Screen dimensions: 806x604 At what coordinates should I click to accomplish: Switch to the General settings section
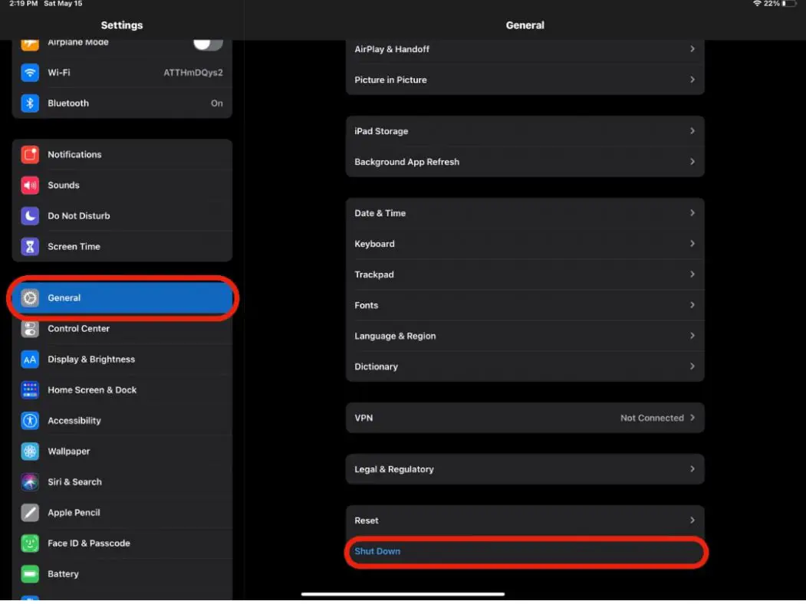(x=121, y=297)
